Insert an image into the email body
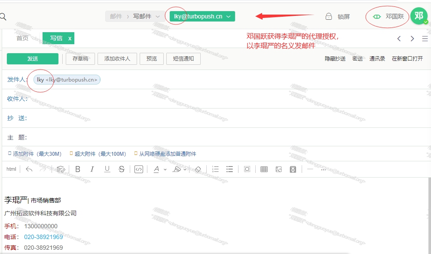The height and width of the screenshot is (254, 431). click(x=278, y=169)
